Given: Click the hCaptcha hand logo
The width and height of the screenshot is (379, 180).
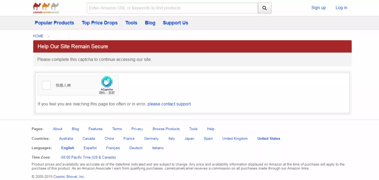Looking at the screenshot, I should point(107,82).
